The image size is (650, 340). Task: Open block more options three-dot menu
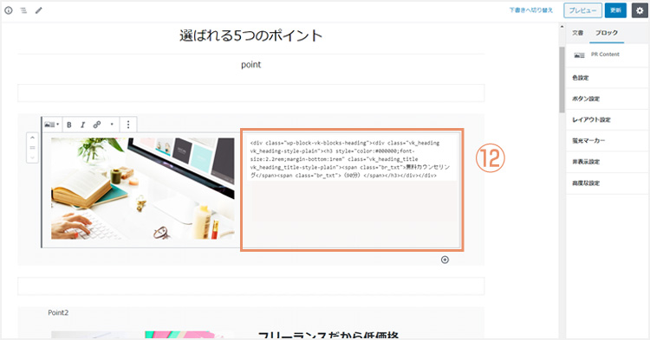pos(128,125)
